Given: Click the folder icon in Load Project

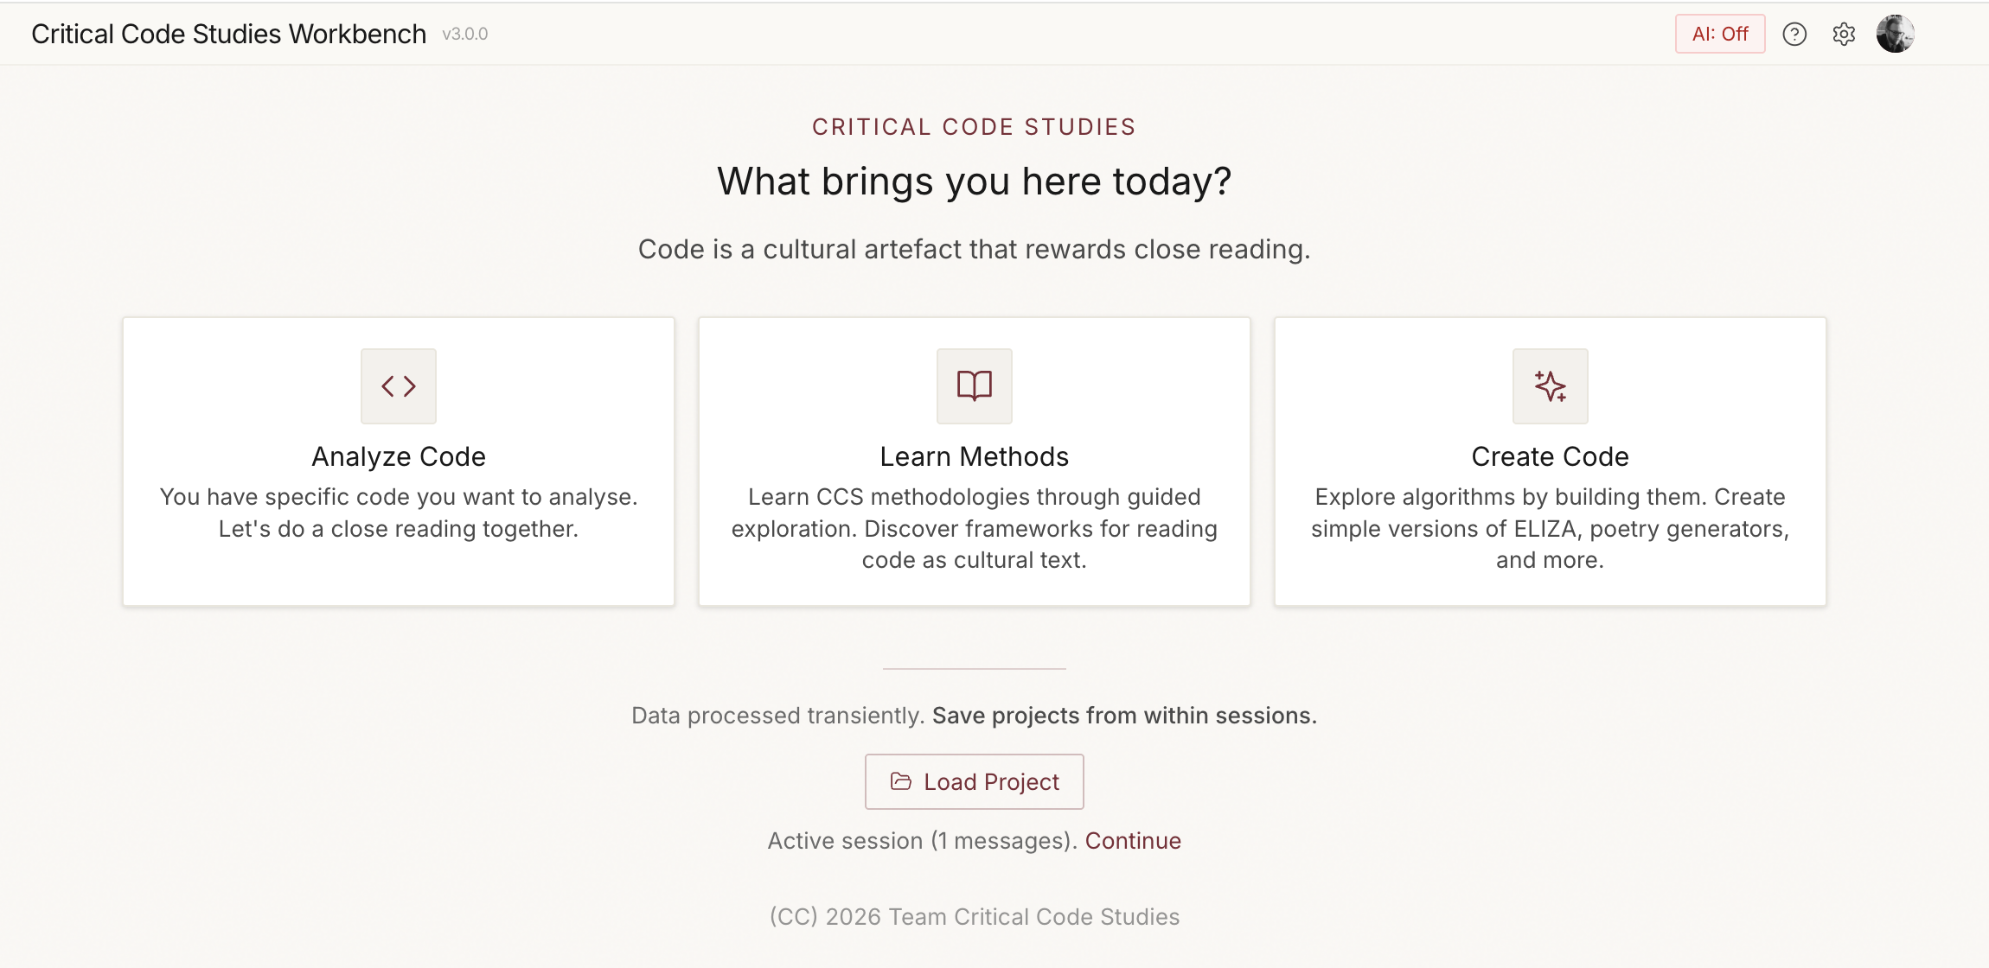Looking at the screenshot, I should point(901,781).
